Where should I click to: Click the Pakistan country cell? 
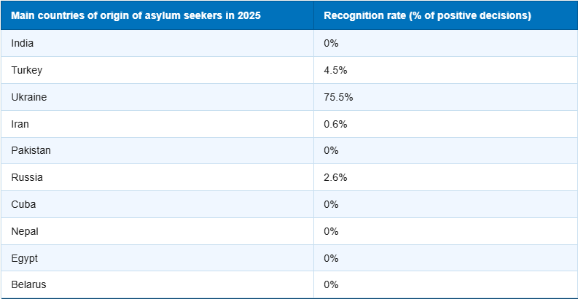(31, 150)
